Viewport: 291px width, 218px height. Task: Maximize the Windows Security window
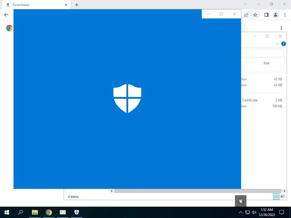coord(221,14)
